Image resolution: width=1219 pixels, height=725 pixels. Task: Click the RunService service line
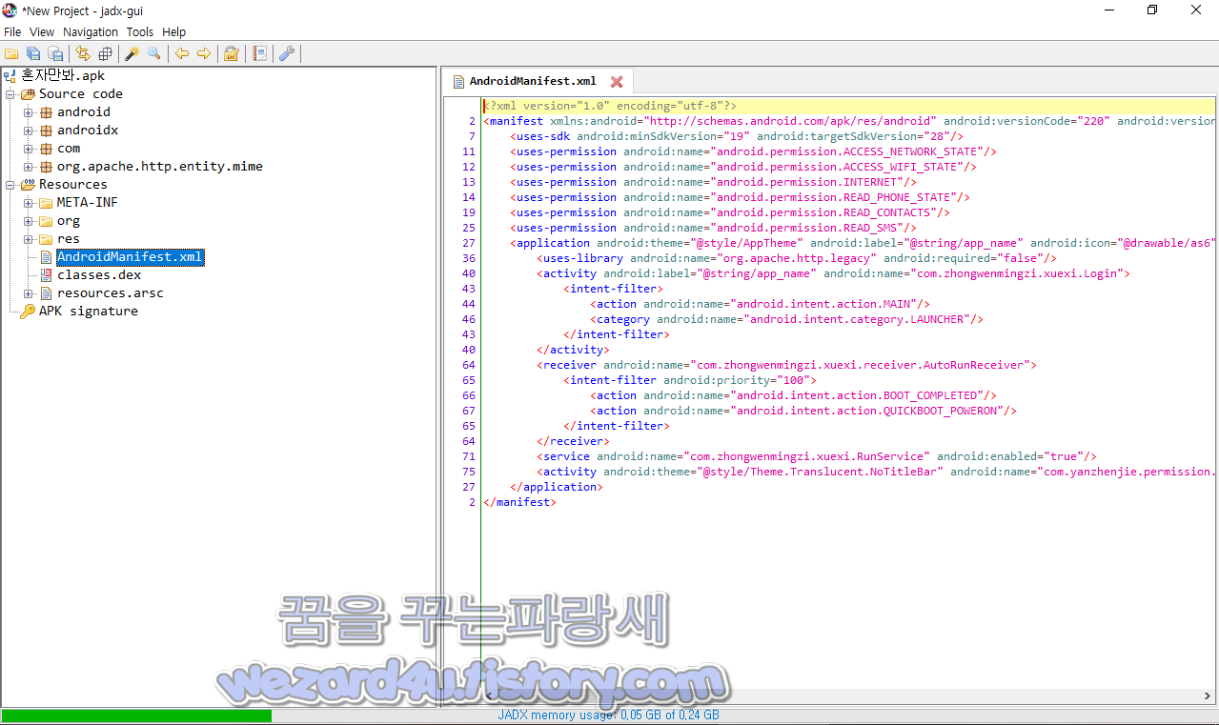coord(817,456)
